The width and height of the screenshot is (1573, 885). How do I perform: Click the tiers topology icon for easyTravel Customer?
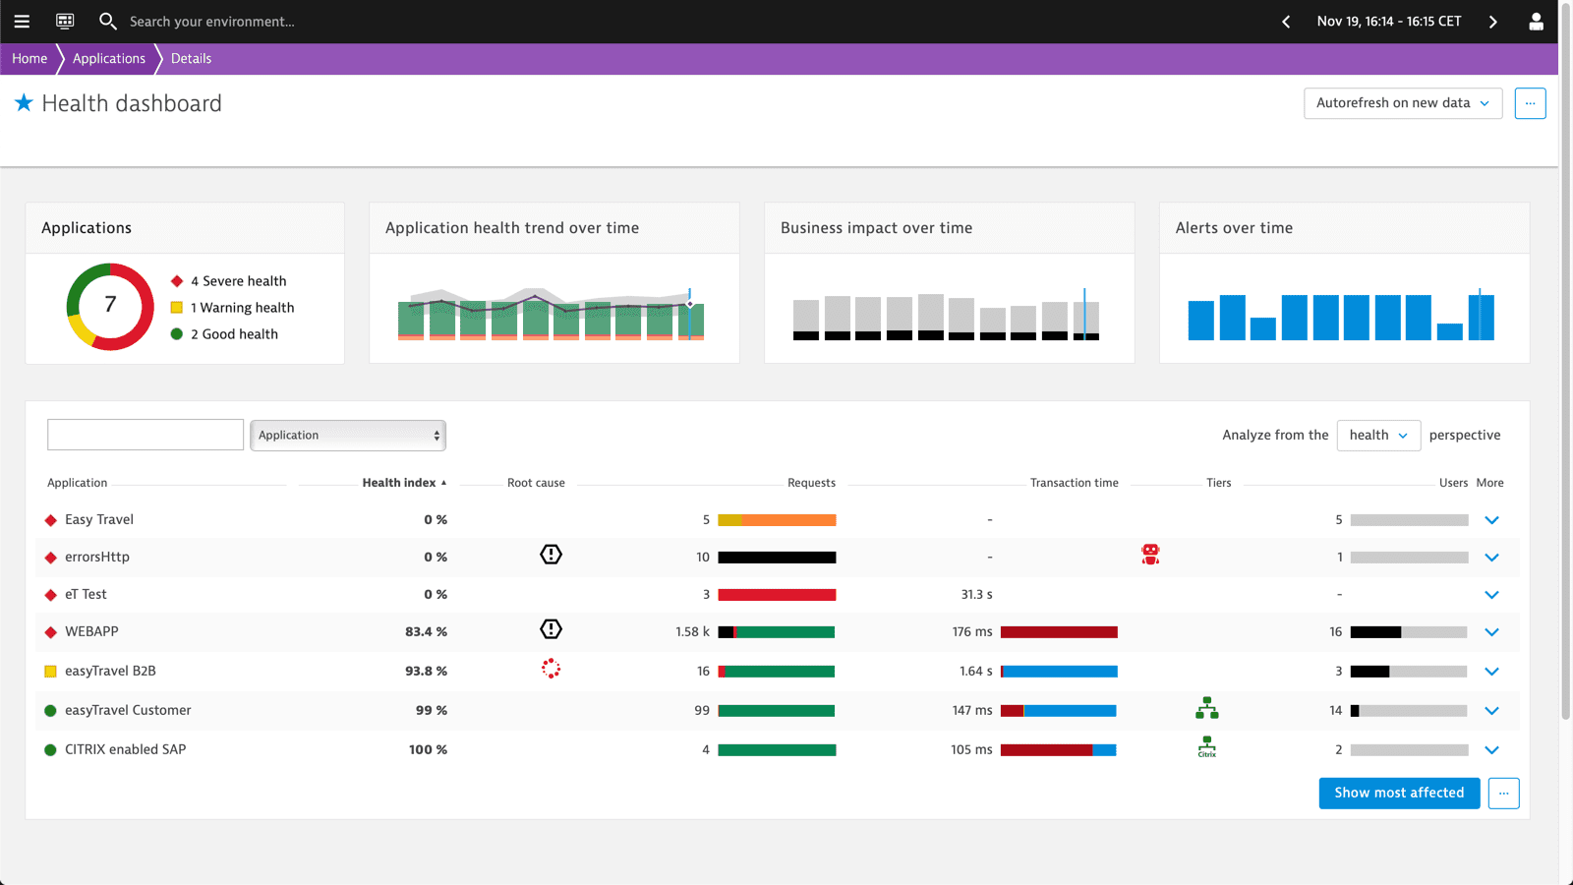[x=1206, y=707]
